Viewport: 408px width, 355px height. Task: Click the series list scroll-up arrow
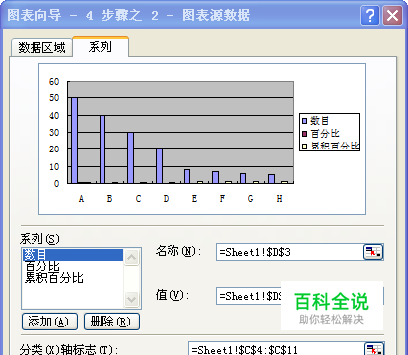(x=132, y=258)
